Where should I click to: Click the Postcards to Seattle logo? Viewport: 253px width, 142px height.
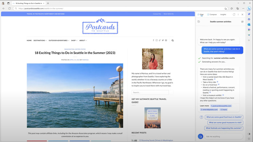[100, 26]
